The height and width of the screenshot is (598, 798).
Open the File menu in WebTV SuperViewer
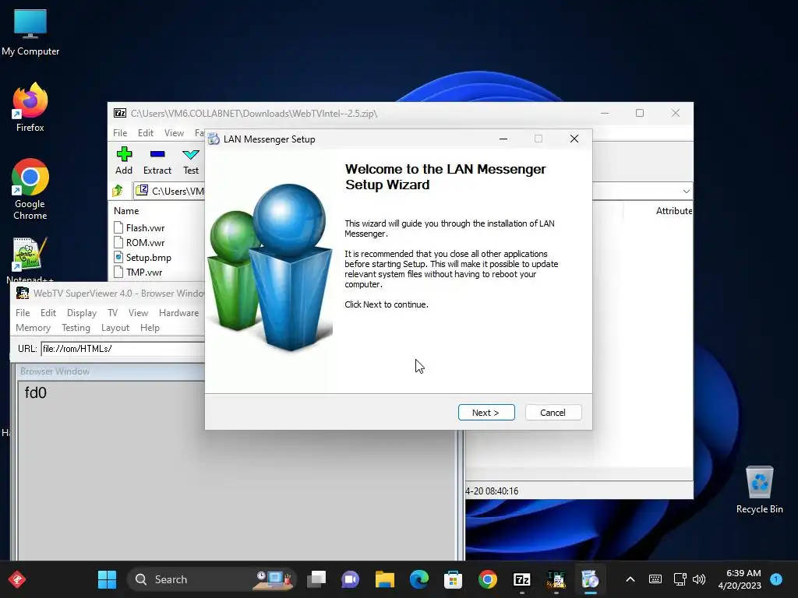23,313
